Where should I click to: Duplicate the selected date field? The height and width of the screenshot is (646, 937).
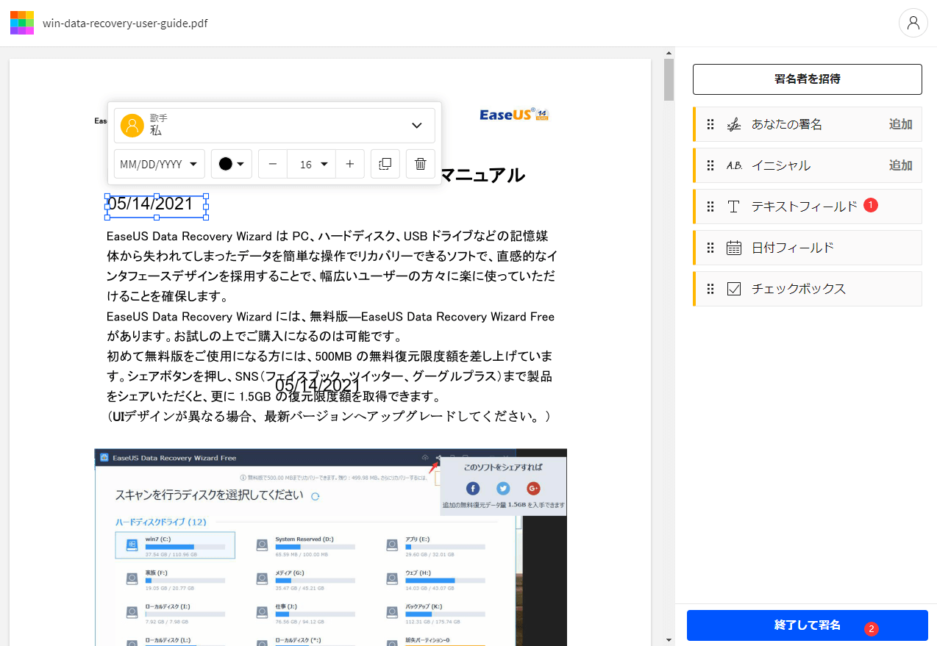tap(385, 164)
